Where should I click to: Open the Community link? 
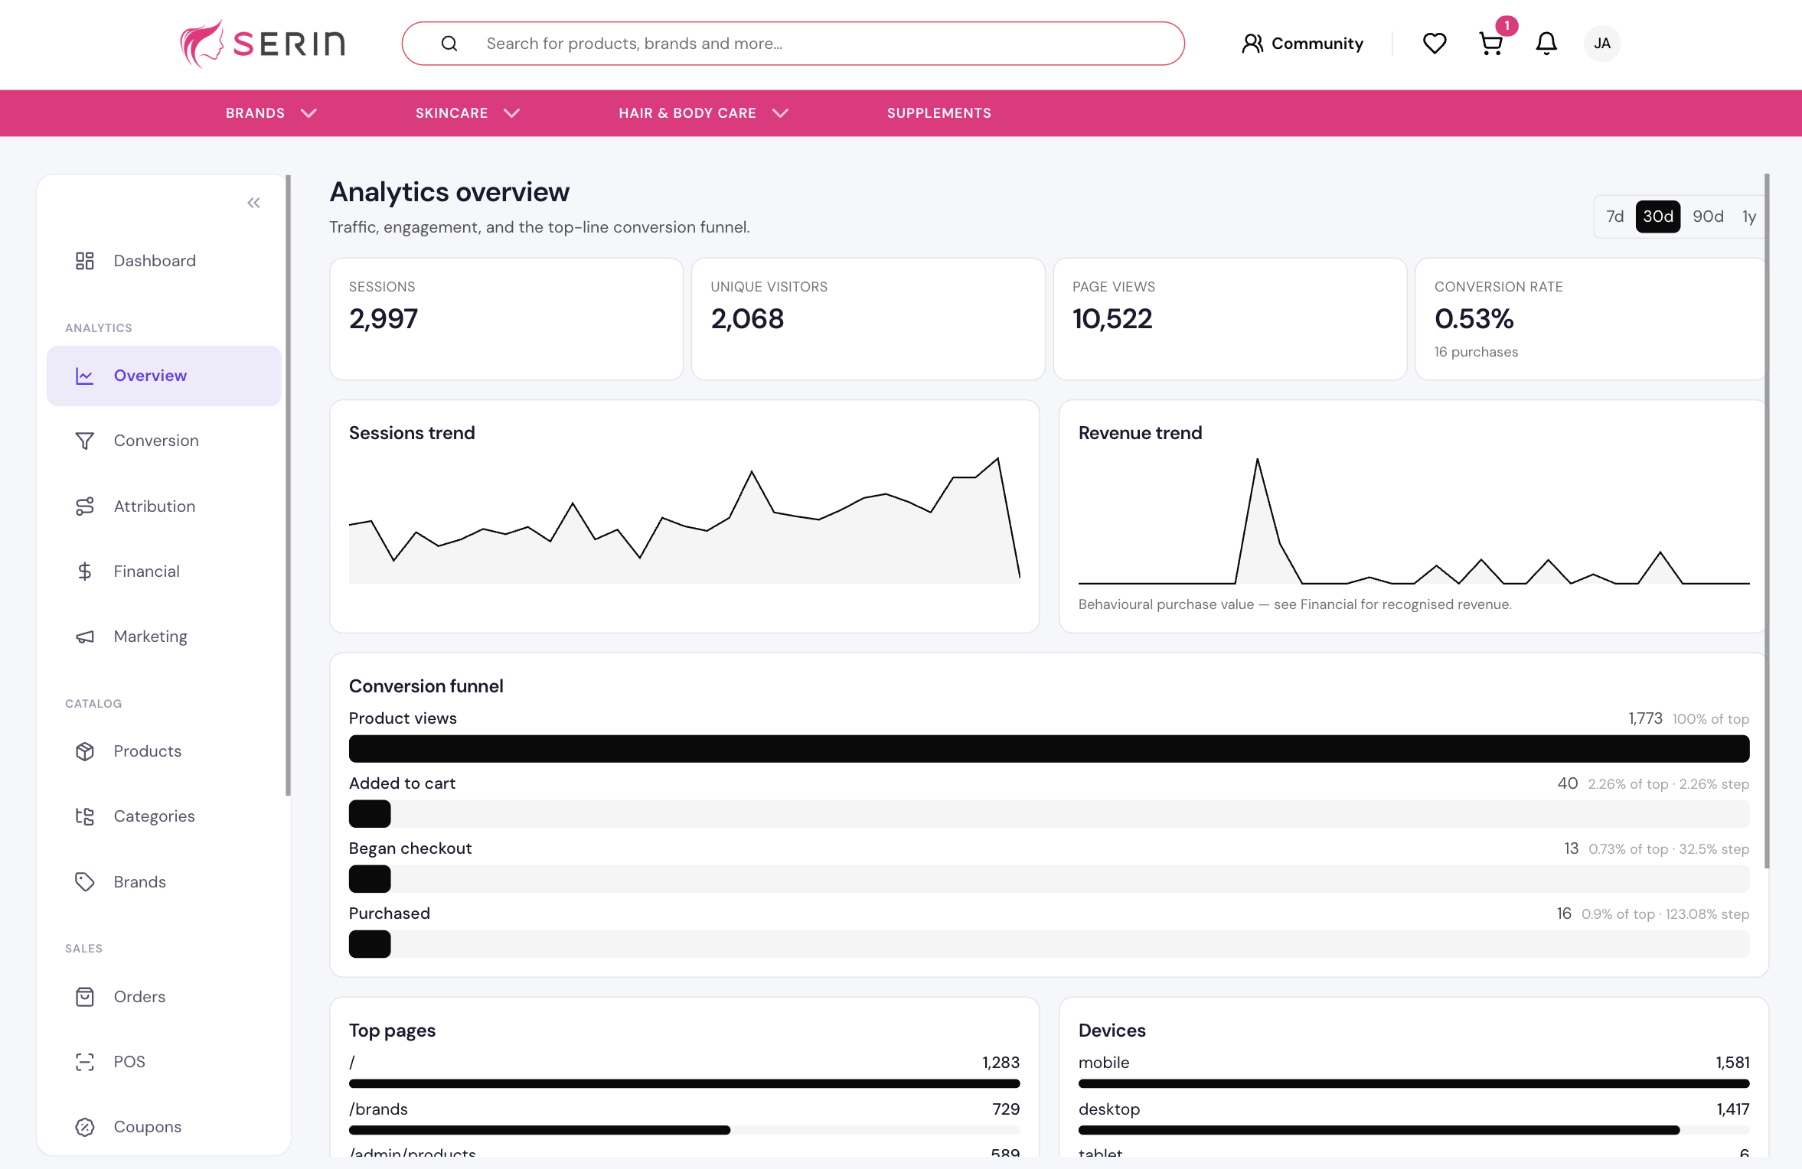(1302, 44)
